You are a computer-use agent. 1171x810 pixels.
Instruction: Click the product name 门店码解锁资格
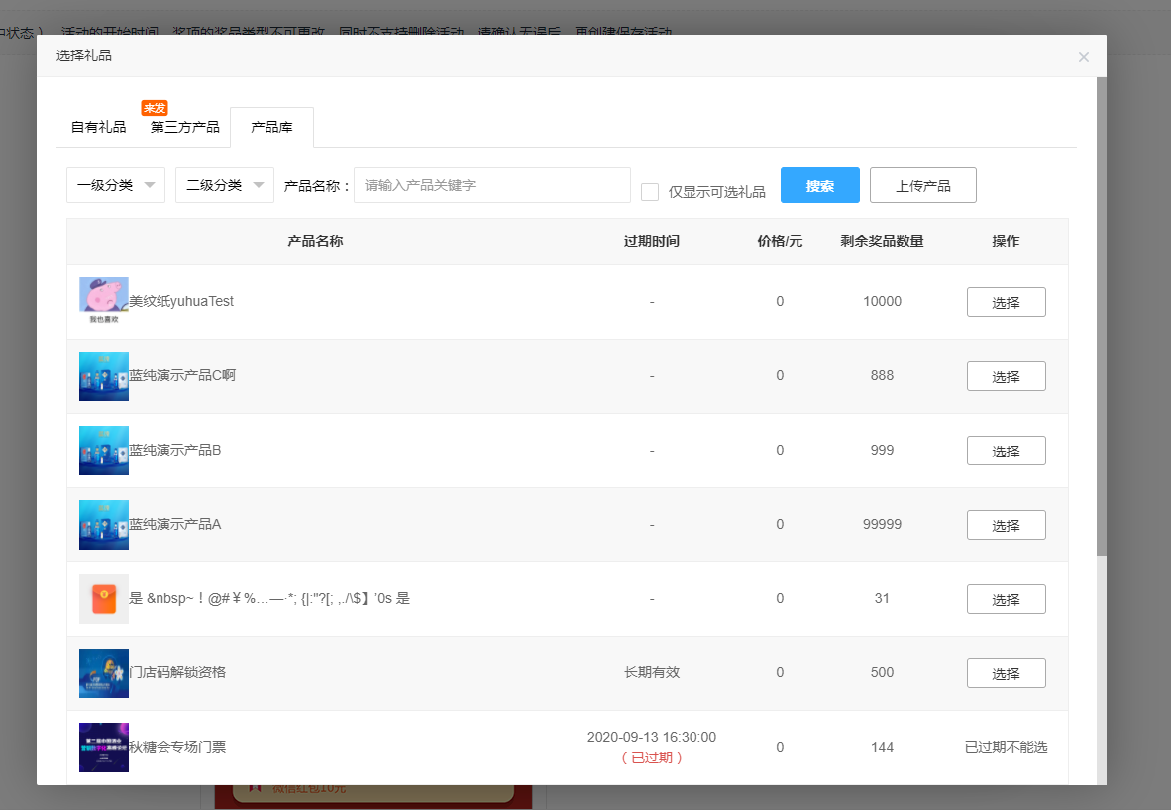tap(177, 672)
